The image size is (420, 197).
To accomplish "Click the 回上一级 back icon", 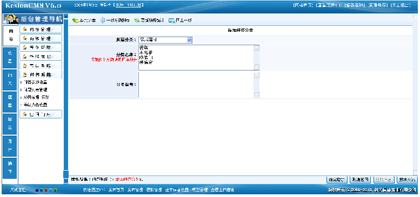I will coord(172,20).
